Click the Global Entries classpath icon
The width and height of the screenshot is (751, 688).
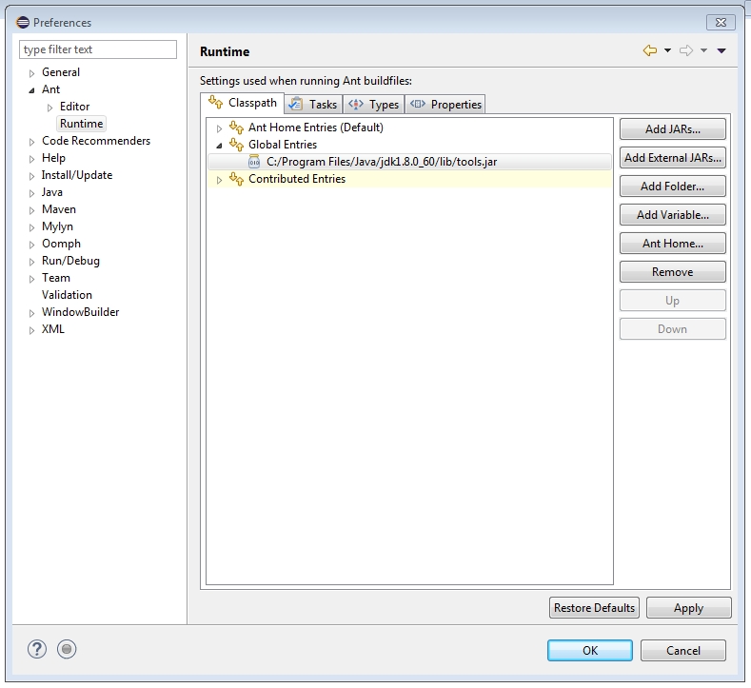click(236, 144)
